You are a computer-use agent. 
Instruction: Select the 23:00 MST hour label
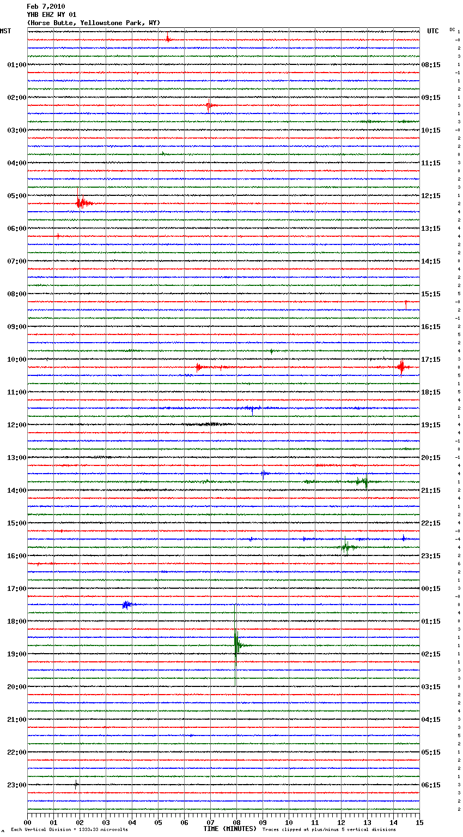16,785
